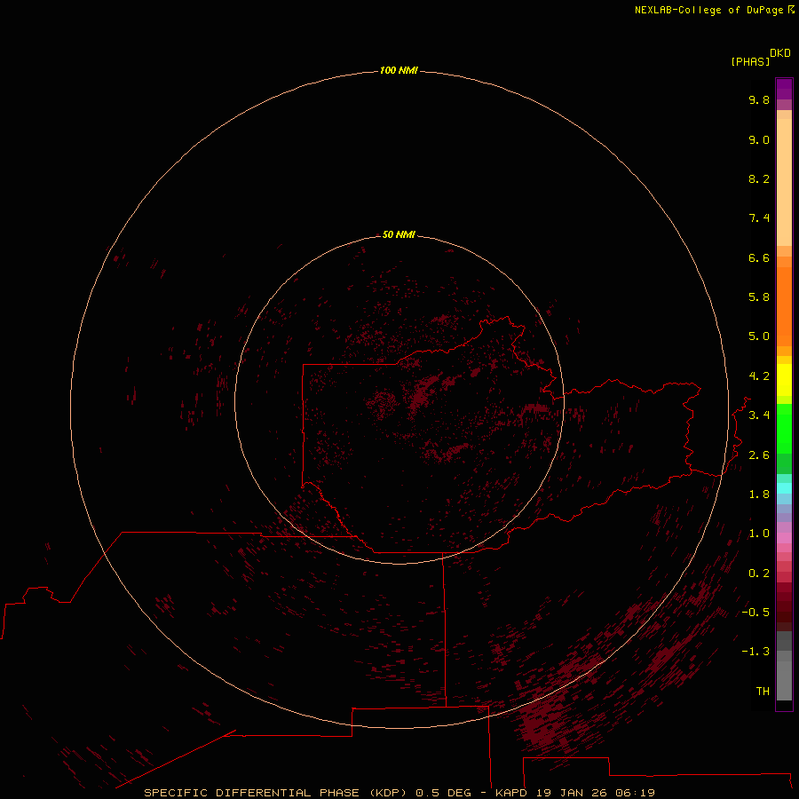
Task: Click the 3.4 color scale value
Action: click(x=759, y=415)
